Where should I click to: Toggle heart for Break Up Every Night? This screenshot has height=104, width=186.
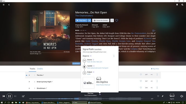(141, 81)
